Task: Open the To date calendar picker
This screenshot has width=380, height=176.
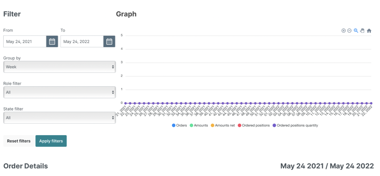Action: tap(109, 41)
